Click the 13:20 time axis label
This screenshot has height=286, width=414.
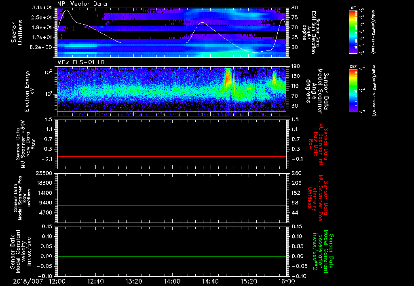tap(134, 281)
